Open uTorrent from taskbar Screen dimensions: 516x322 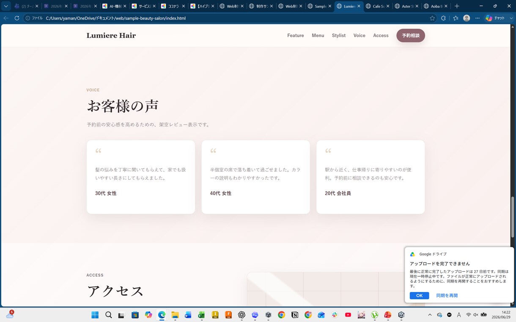point(375,315)
